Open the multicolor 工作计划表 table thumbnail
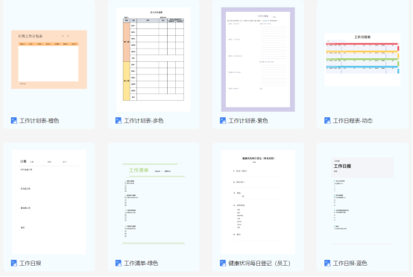The image size is (413, 277). (x=154, y=60)
